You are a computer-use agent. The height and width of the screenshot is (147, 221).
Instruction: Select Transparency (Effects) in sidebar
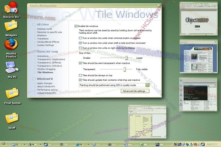(x=49, y=62)
